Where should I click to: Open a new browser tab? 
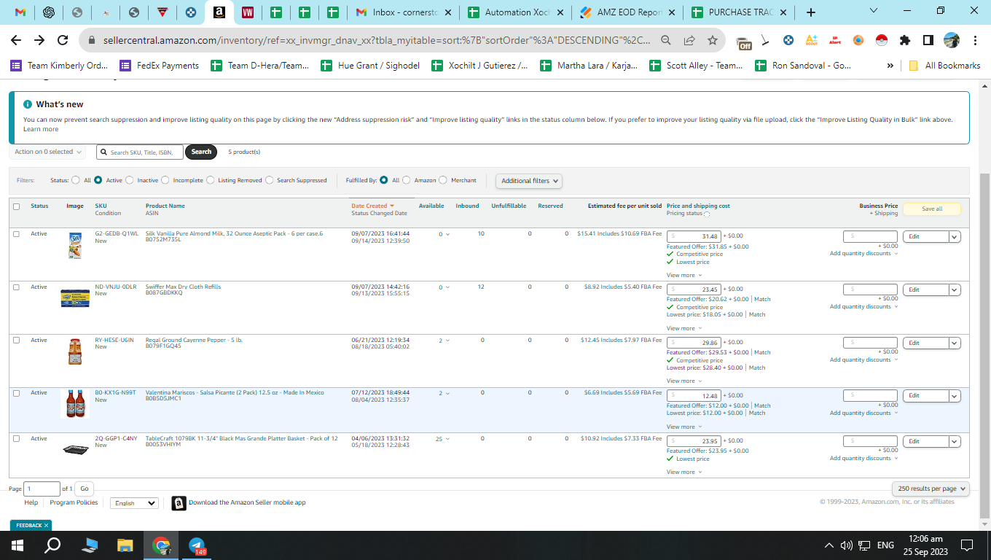811,12
